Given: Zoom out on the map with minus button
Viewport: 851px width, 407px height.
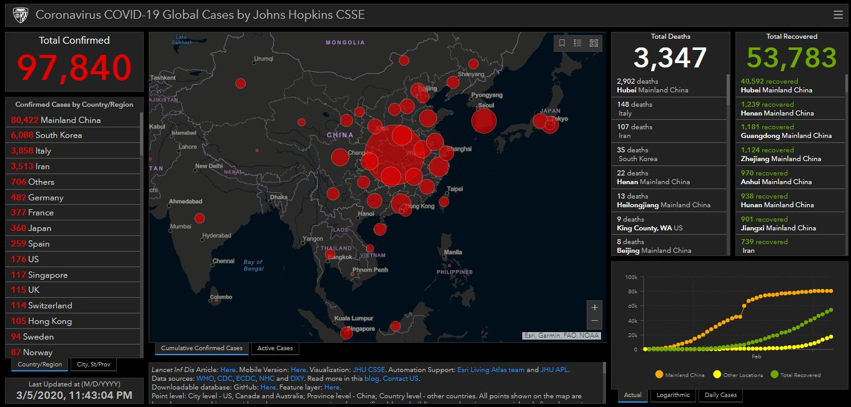Looking at the screenshot, I should [x=594, y=321].
